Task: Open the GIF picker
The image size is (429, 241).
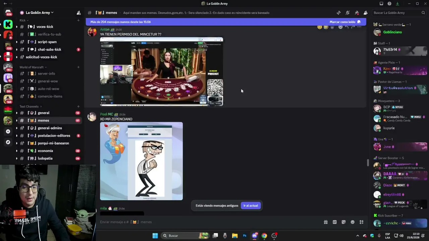Action: point(334,222)
